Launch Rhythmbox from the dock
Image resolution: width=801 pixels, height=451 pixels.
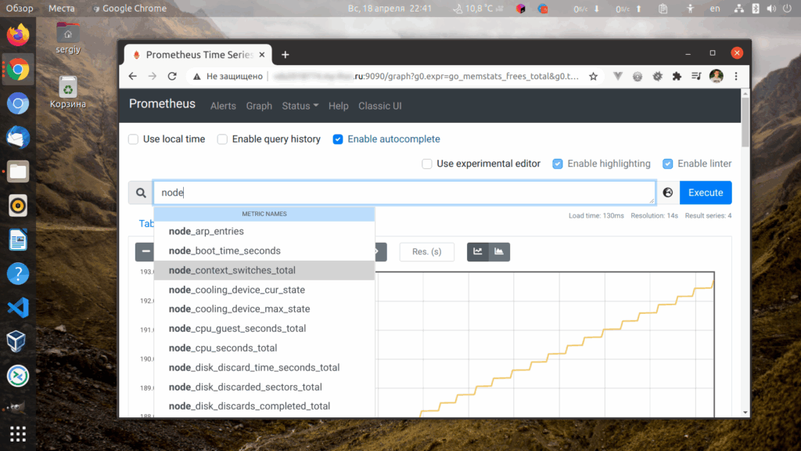pyautogui.click(x=18, y=206)
